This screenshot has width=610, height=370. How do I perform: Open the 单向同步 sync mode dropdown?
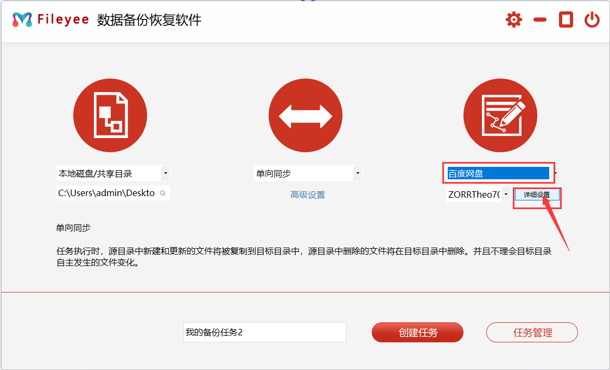pyautogui.click(x=357, y=173)
